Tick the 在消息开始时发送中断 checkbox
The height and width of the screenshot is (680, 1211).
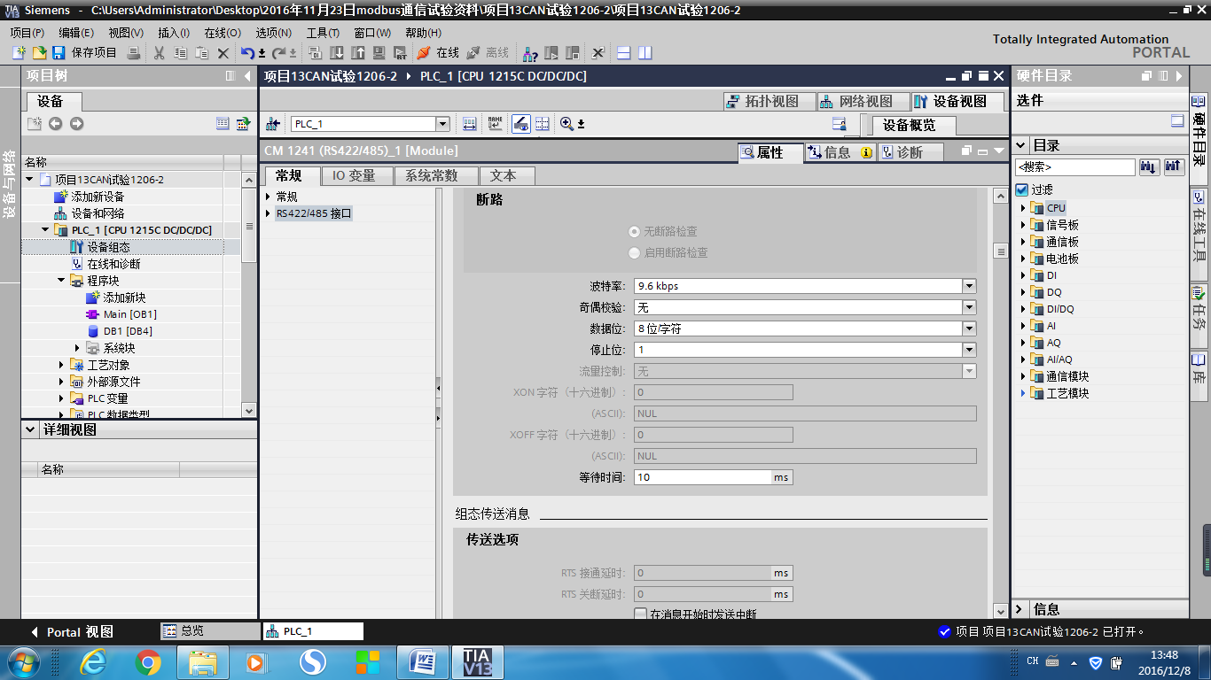641,614
